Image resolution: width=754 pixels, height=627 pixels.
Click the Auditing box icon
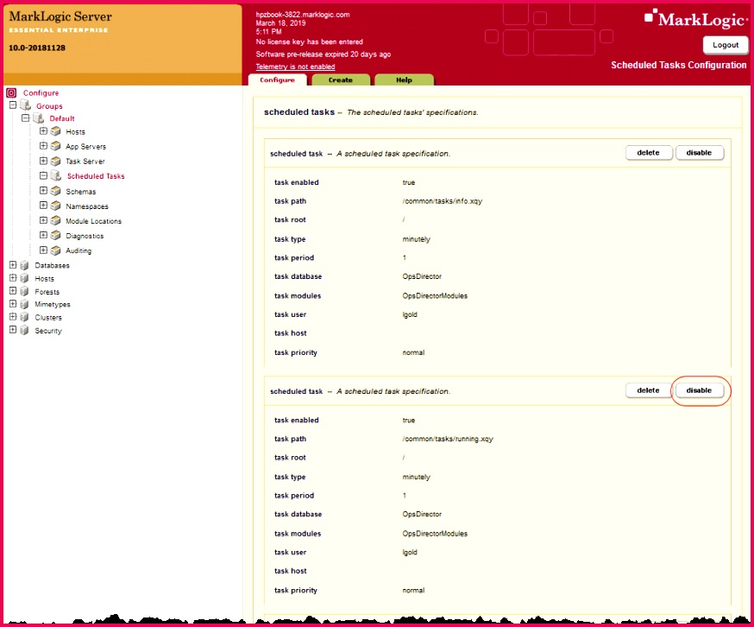pyautogui.click(x=56, y=250)
